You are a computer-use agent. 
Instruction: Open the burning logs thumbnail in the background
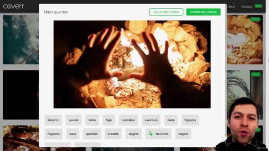coord(21,138)
